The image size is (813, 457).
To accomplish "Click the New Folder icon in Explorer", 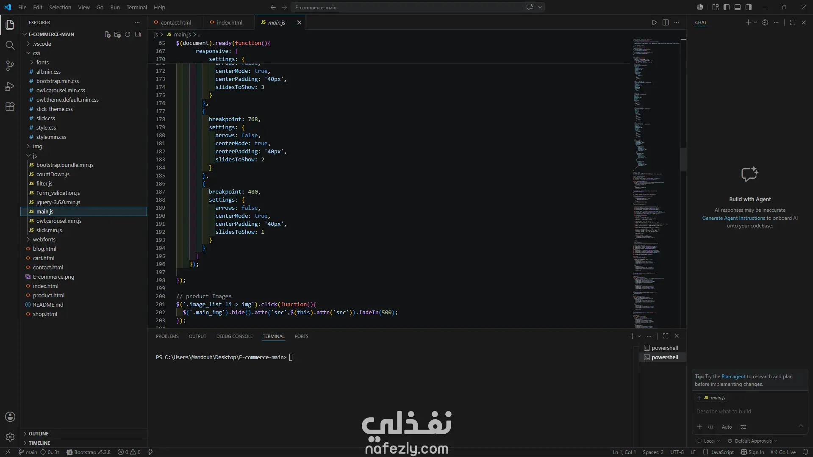I will click(x=117, y=34).
